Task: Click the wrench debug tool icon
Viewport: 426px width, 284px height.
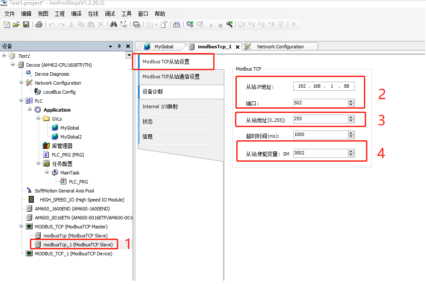Action: [x=229, y=24]
